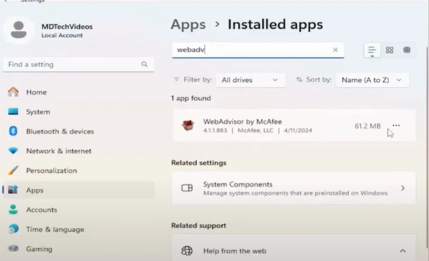Switch to list view layout
This screenshot has width=429, height=261.
point(372,50)
